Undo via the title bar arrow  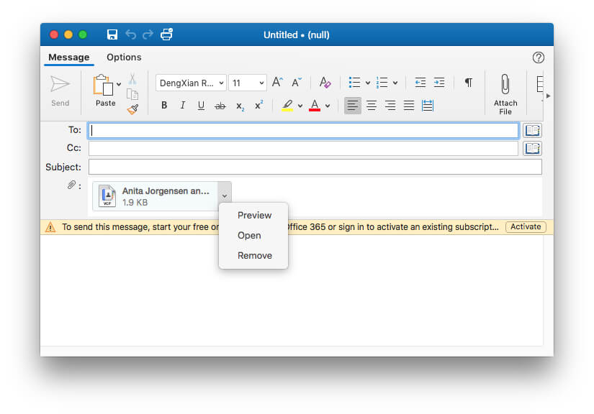(x=130, y=34)
